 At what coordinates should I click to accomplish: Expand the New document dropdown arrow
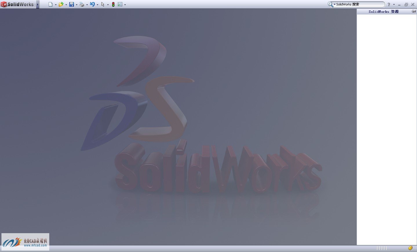[x=55, y=4]
